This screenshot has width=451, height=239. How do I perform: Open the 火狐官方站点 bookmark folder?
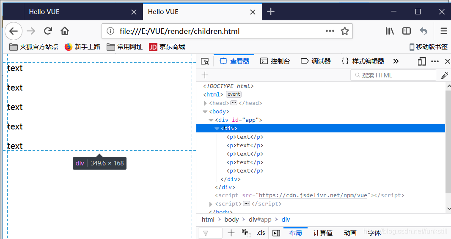(x=34, y=47)
